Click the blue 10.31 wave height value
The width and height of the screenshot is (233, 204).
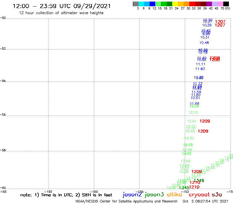click(x=205, y=37)
